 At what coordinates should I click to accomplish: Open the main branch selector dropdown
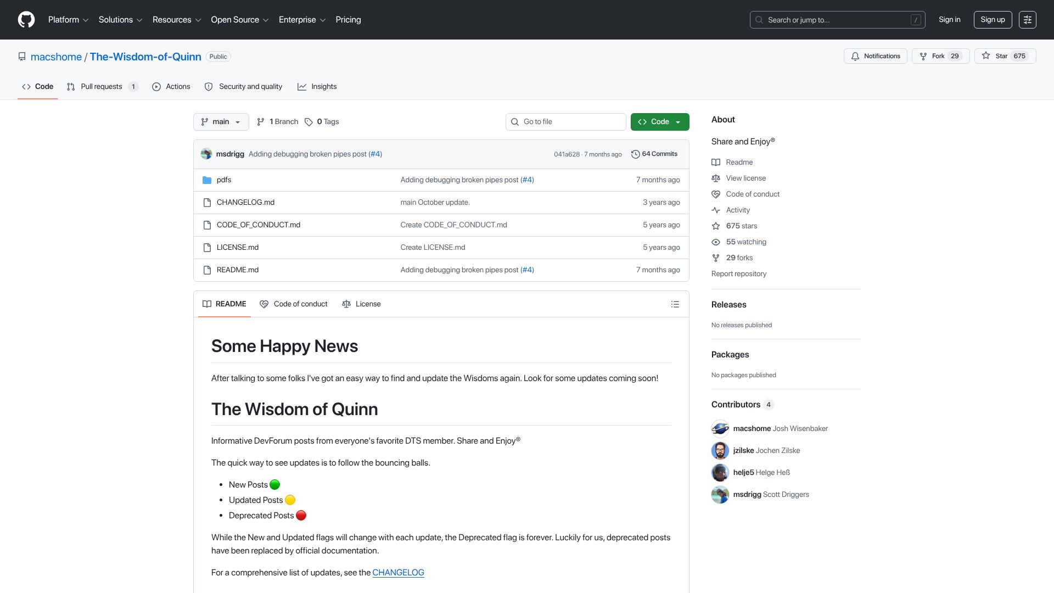click(221, 122)
